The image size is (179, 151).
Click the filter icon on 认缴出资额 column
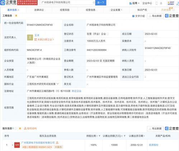pyautogui.click(x=124, y=136)
